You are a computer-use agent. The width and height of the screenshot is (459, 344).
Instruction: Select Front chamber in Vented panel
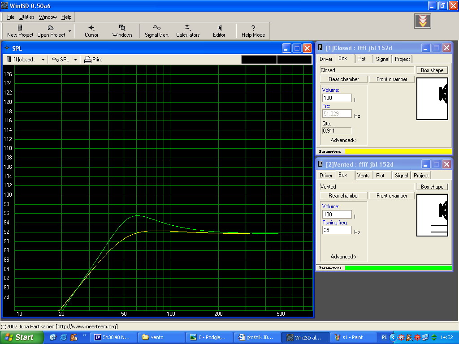392,196
